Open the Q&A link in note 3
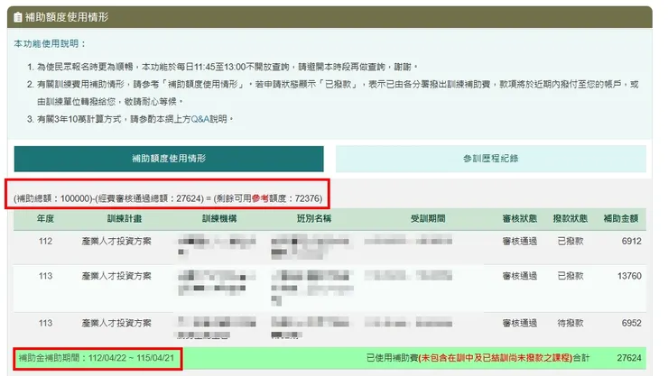 coord(200,119)
